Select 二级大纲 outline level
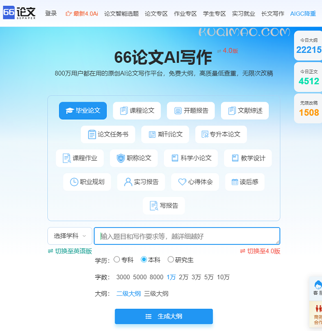This screenshot has height=331, width=322. pos(129,294)
